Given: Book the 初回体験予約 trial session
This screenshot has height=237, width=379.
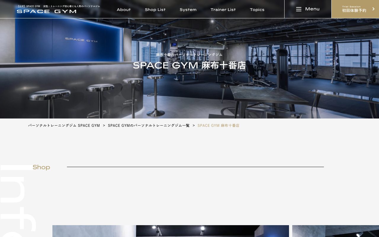Looking at the screenshot, I should click(x=355, y=9).
